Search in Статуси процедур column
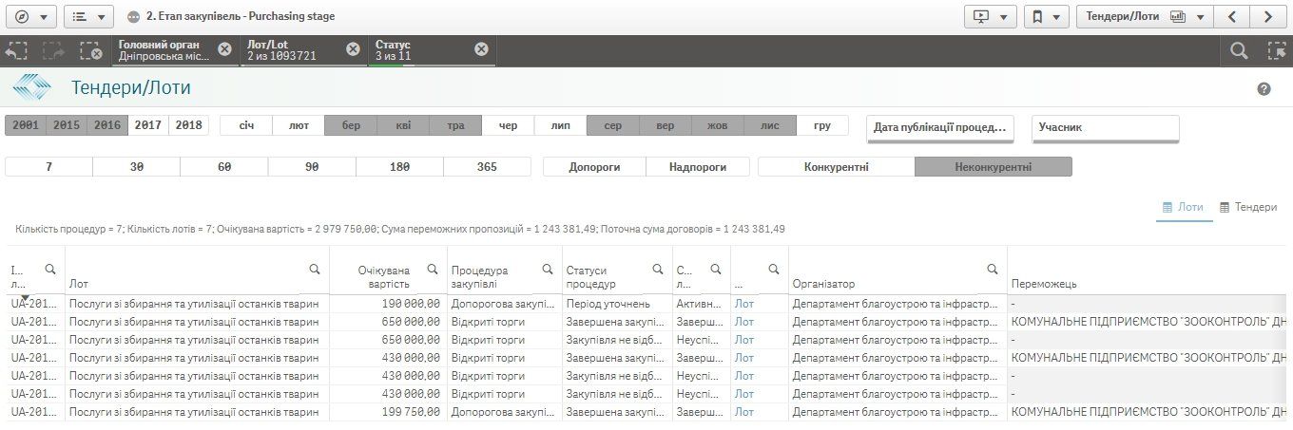Viewport: 1293px width, 430px height. tap(658, 270)
